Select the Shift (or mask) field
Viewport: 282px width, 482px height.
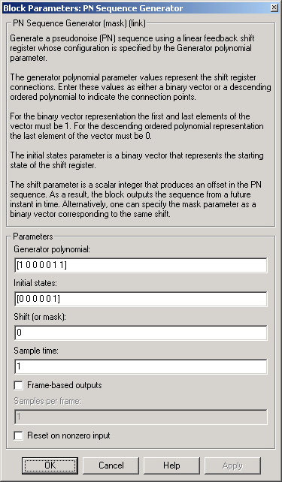[x=141, y=333]
